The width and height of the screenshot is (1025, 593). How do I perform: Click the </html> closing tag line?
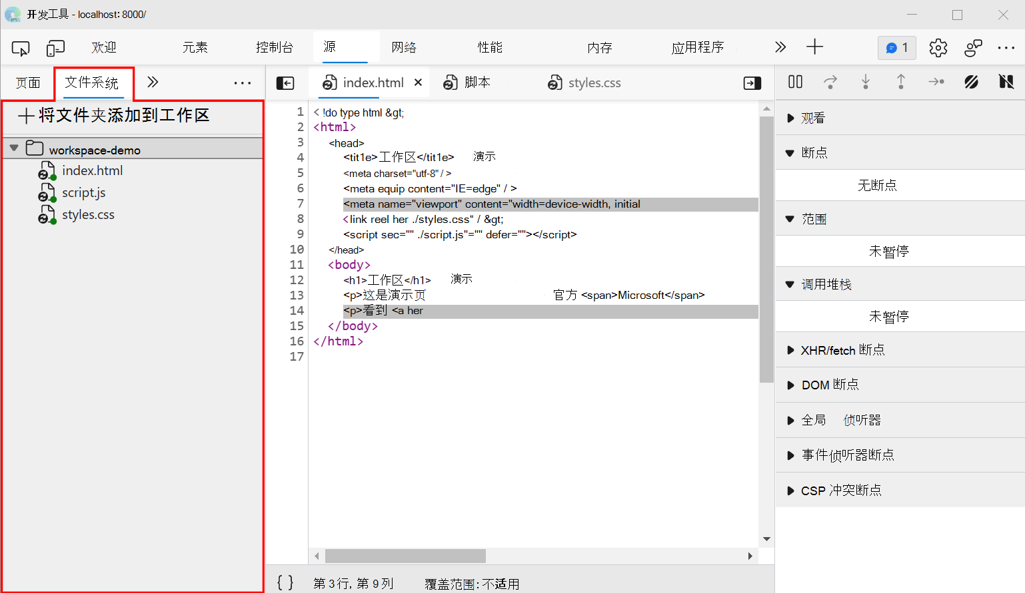(338, 341)
